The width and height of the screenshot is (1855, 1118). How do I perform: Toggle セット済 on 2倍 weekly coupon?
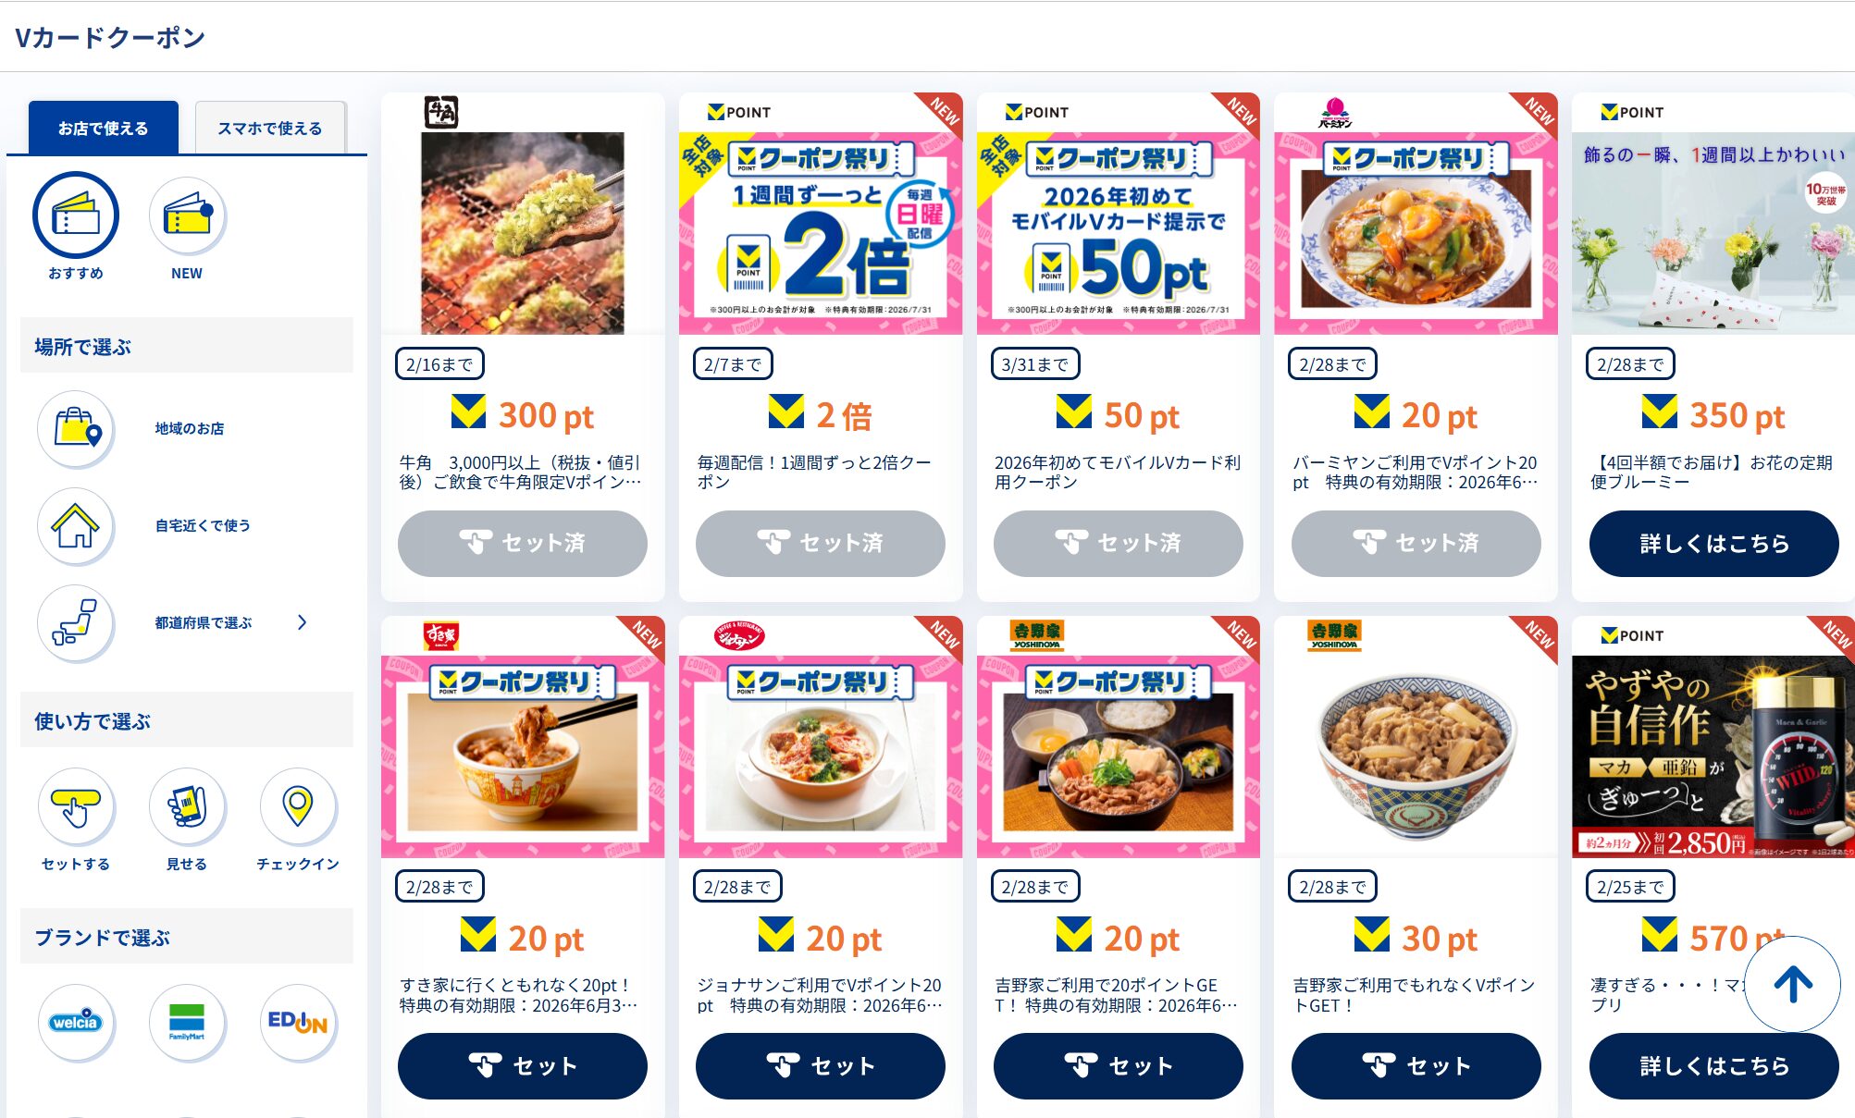pos(821,544)
